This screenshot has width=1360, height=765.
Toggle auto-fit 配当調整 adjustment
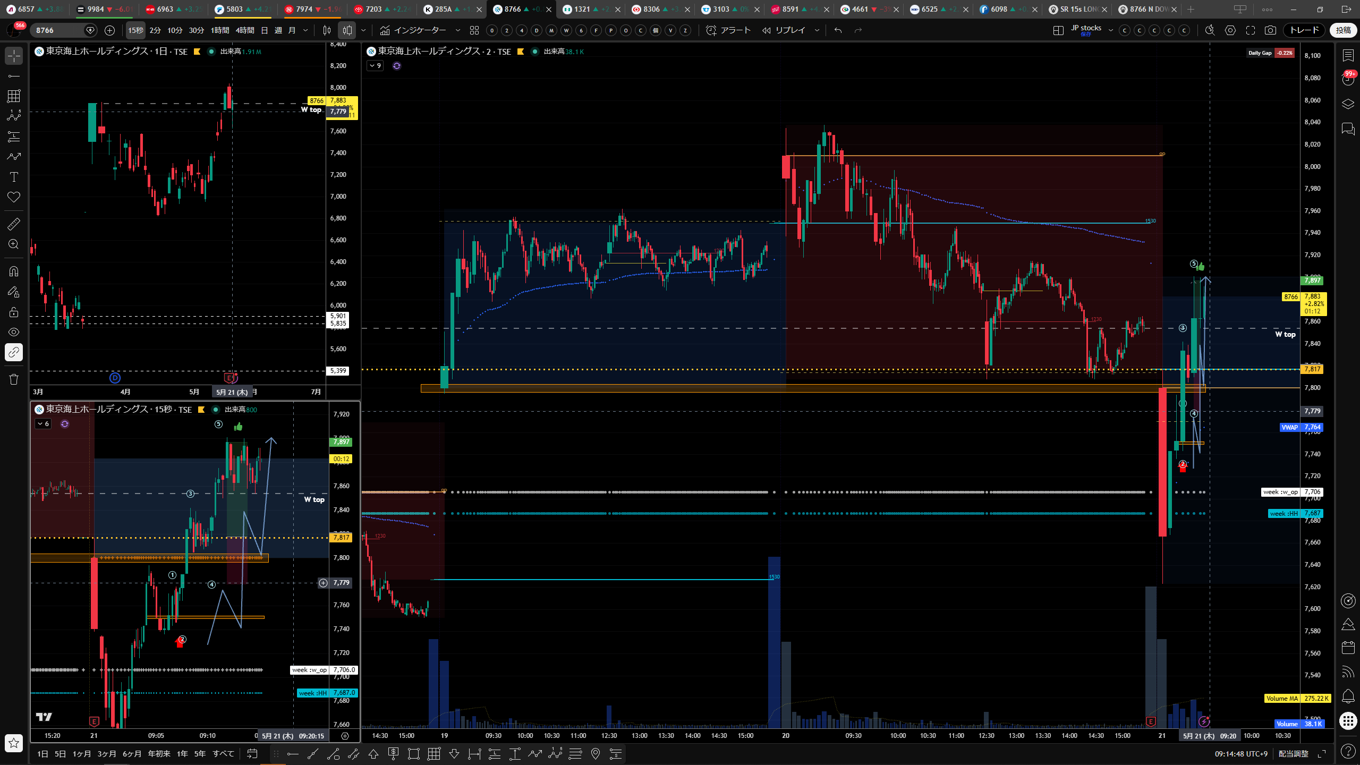click(x=1293, y=753)
